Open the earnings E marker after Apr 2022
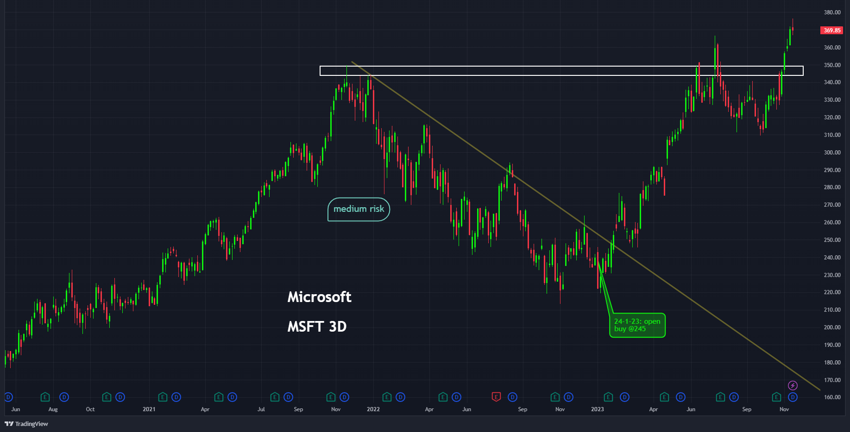Screen dimensions: 850x432 (x=443, y=397)
